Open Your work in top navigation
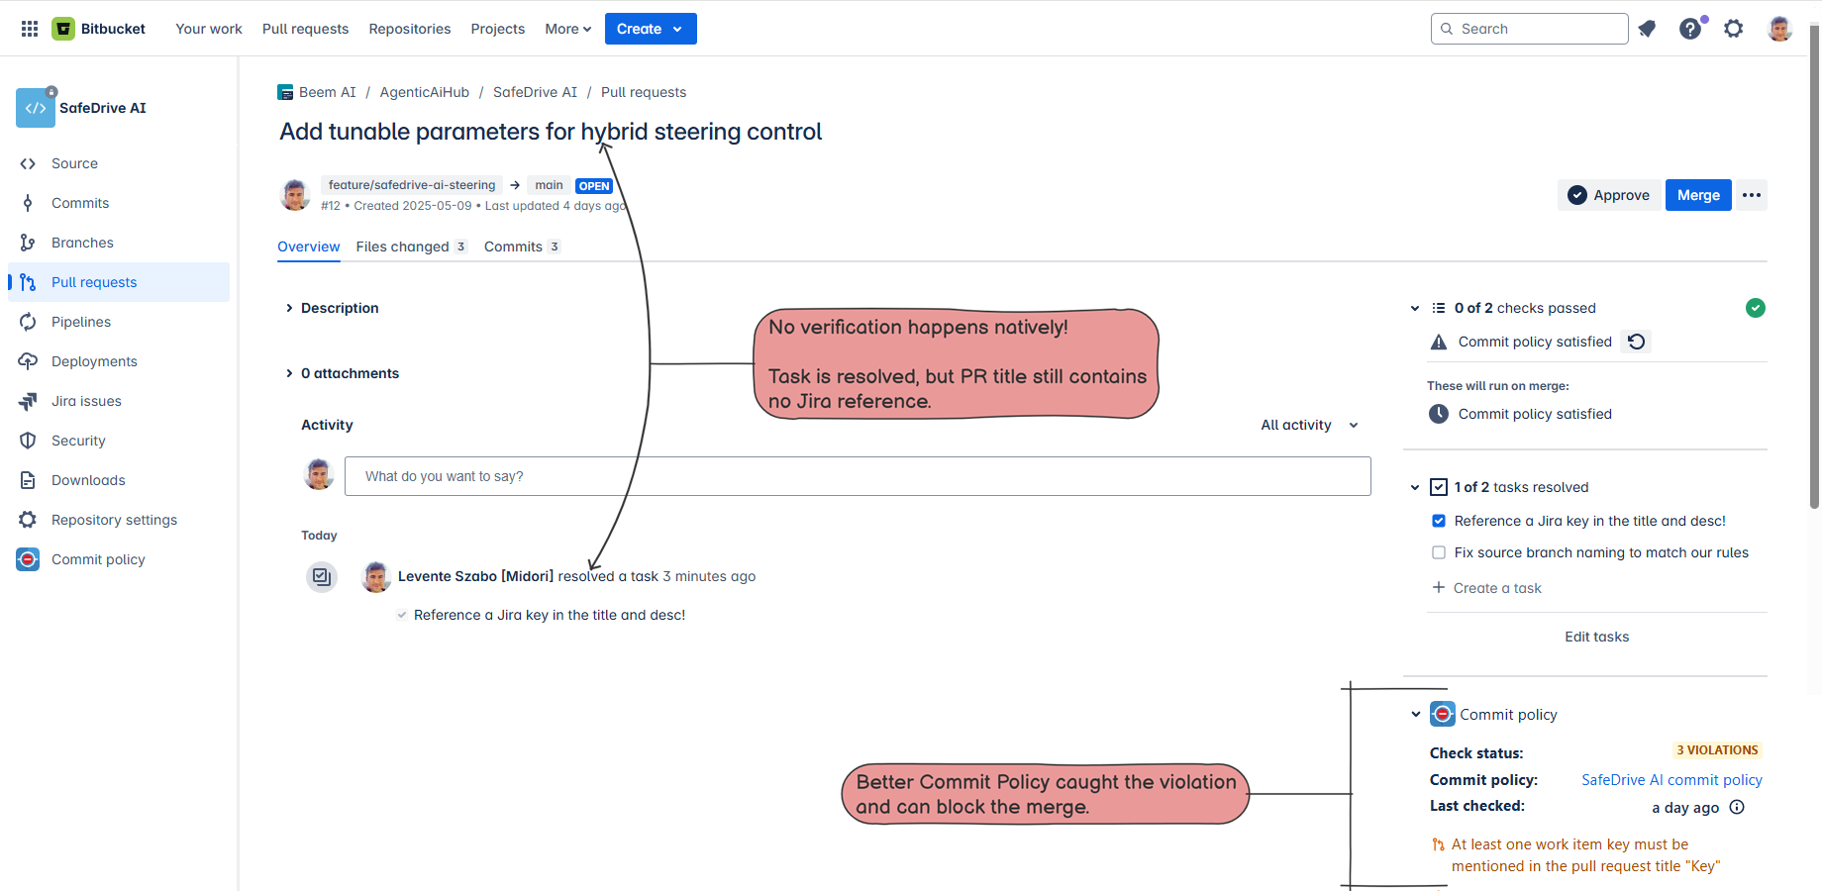 click(x=209, y=29)
